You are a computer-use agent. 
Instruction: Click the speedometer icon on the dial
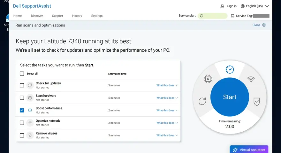pos(230,69)
